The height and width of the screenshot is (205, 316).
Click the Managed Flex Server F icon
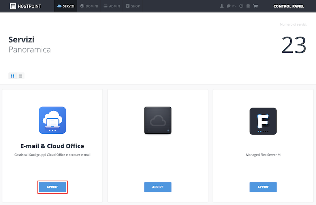[263, 121]
